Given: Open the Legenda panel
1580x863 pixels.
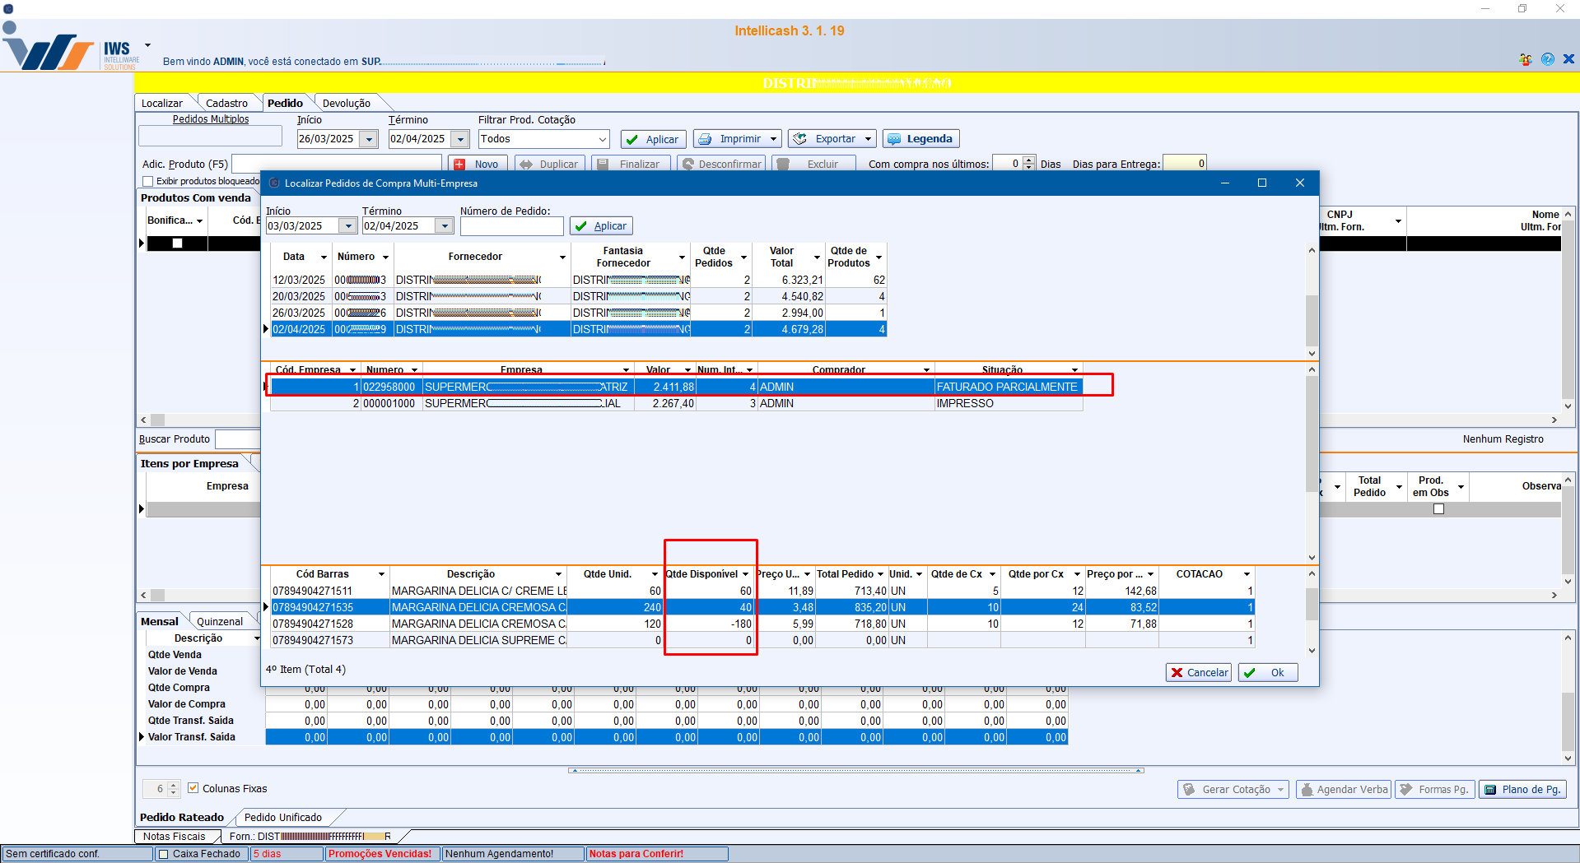Looking at the screenshot, I should pos(921,139).
